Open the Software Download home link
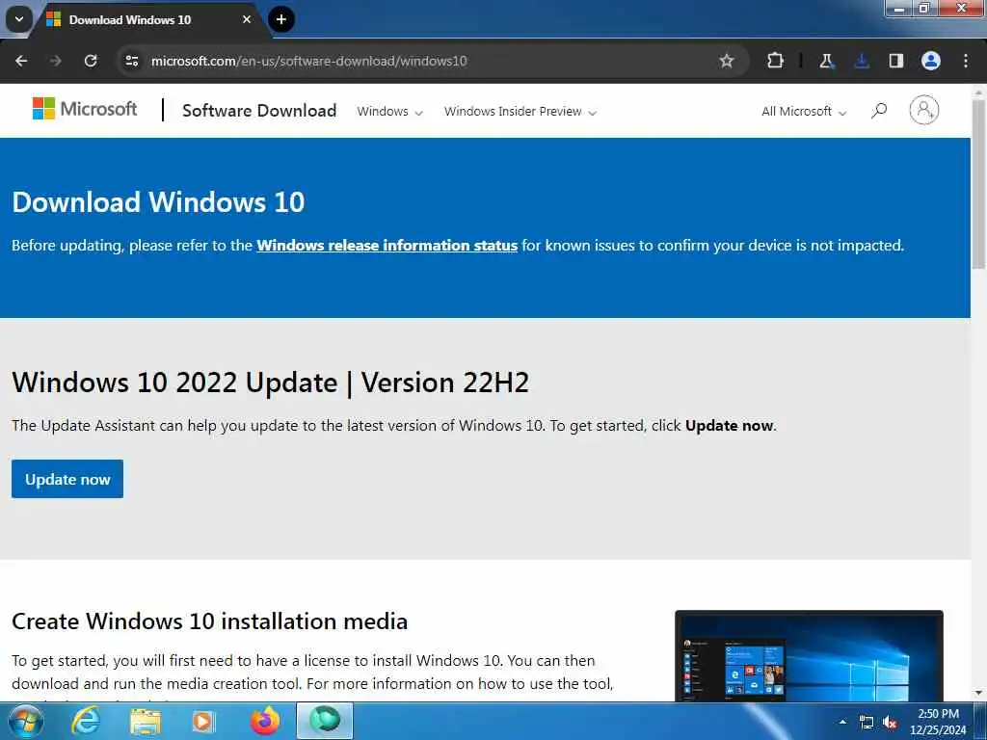The height and width of the screenshot is (740, 987). 259,111
